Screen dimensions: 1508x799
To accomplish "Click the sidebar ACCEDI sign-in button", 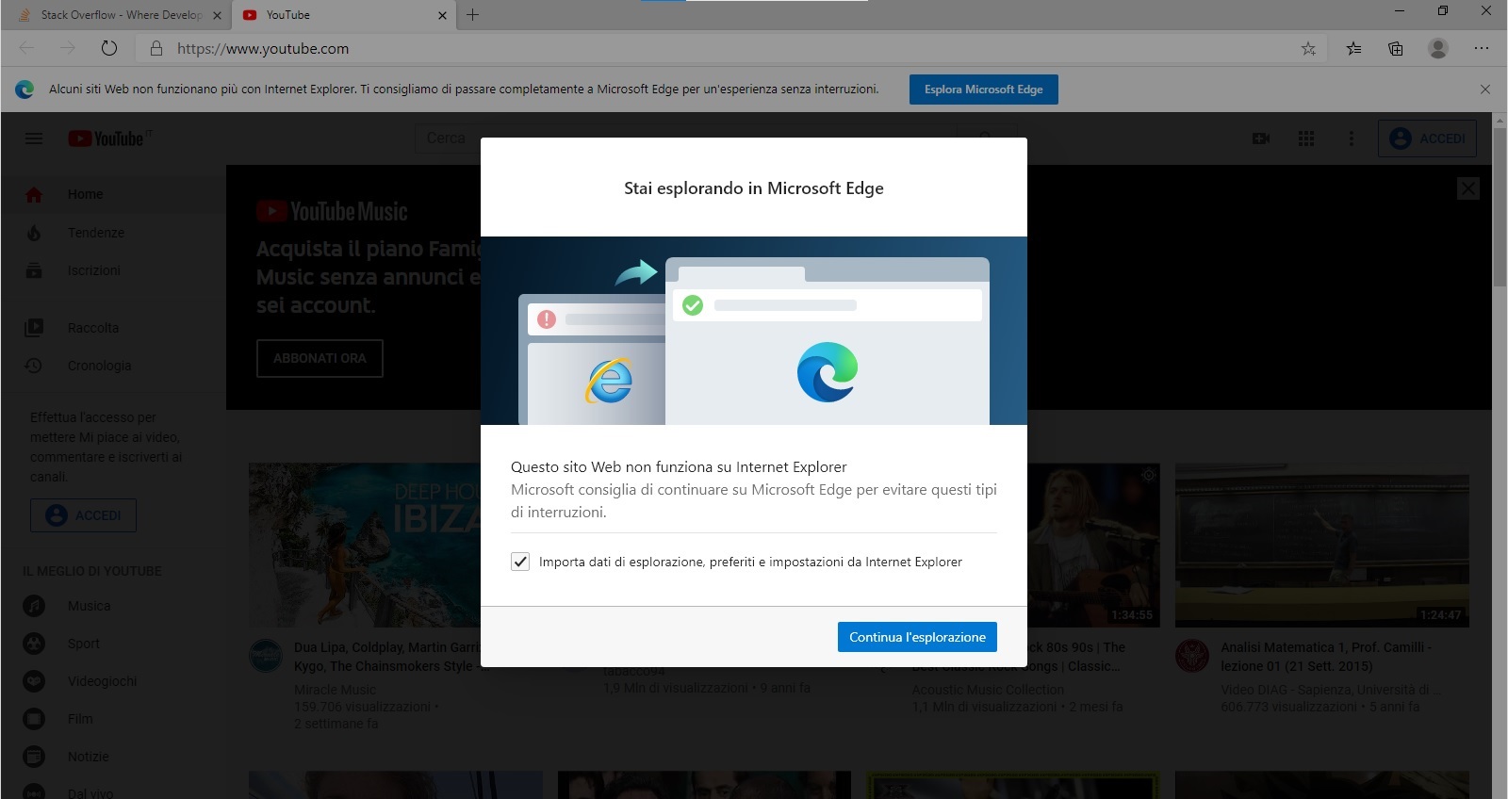I will click(x=83, y=515).
